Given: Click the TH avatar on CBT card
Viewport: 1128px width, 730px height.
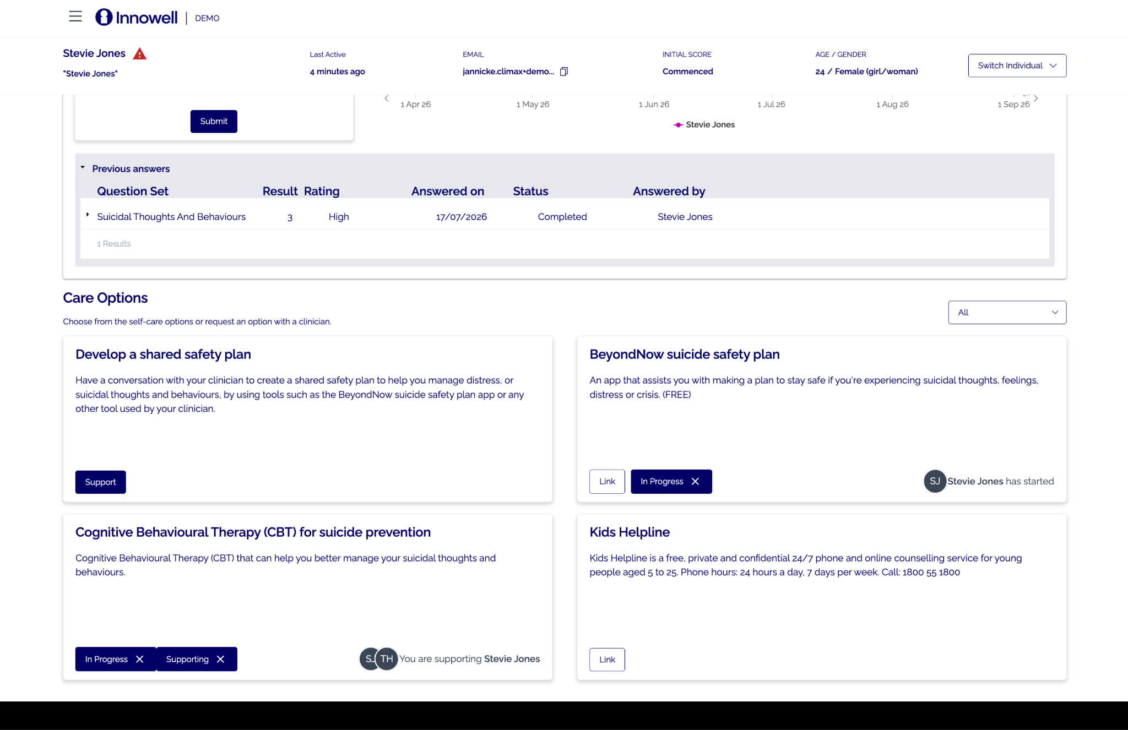Looking at the screenshot, I should (x=387, y=659).
